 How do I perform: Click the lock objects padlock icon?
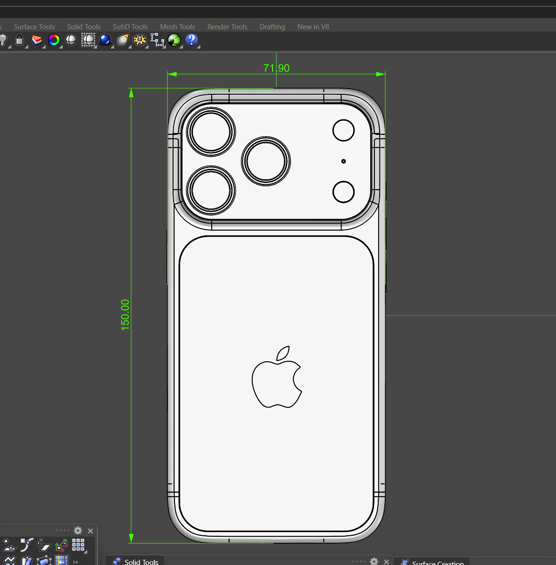coord(19,40)
